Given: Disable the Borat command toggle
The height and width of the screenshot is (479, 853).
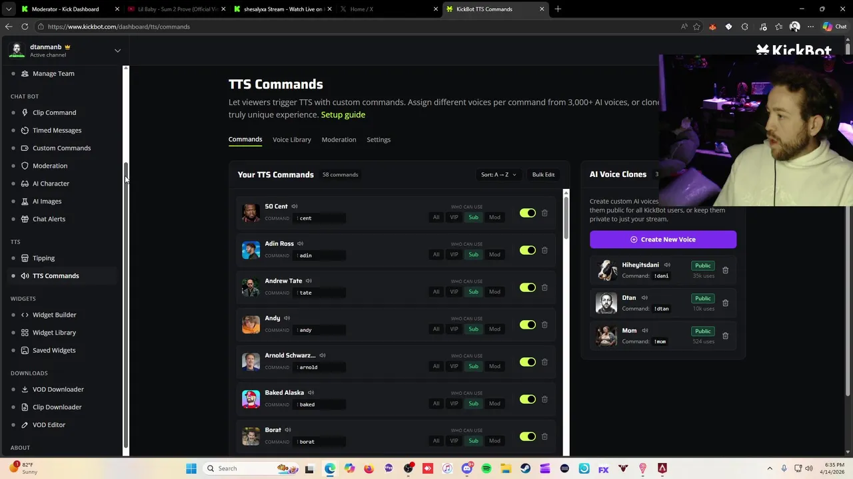Looking at the screenshot, I should pos(528,436).
